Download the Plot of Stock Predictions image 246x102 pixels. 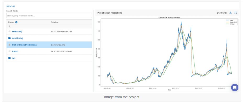point(231,13)
